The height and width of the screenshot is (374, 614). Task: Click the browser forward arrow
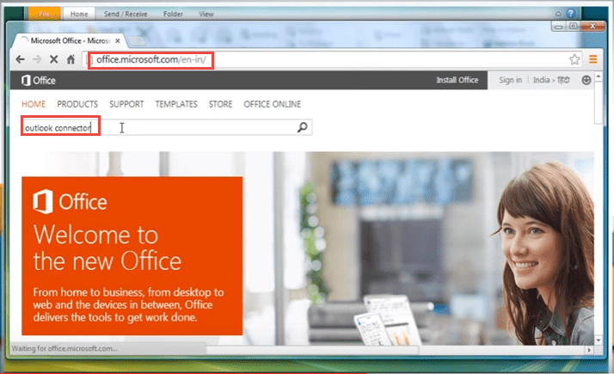point(37,59)
